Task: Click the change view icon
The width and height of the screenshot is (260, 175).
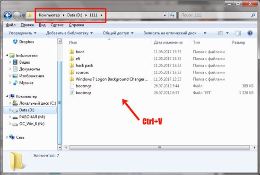Action: (220, 33)
